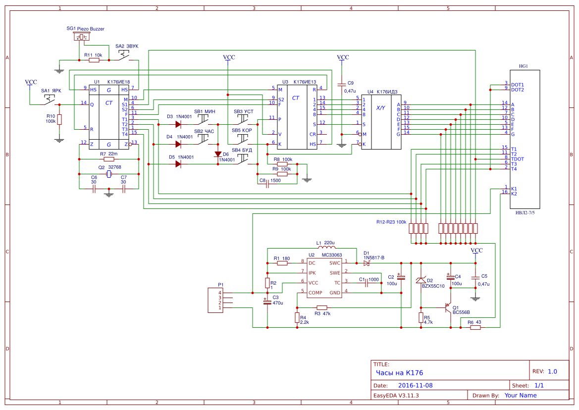
Task: Click the R3 47k resistor
Action: (322, 307)
